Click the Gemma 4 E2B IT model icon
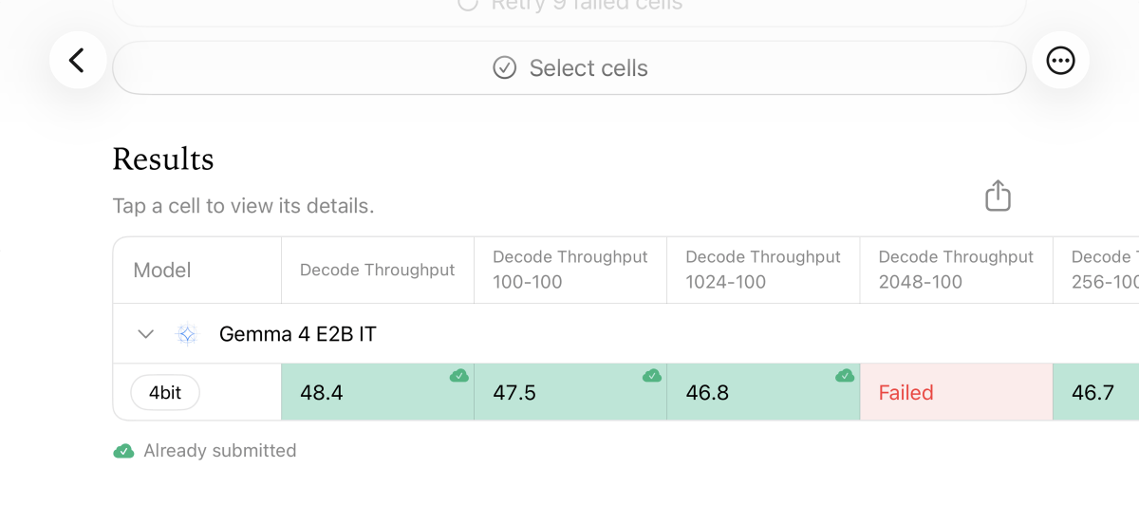This screenshot has width=1139, height=524. pos(187,334)
